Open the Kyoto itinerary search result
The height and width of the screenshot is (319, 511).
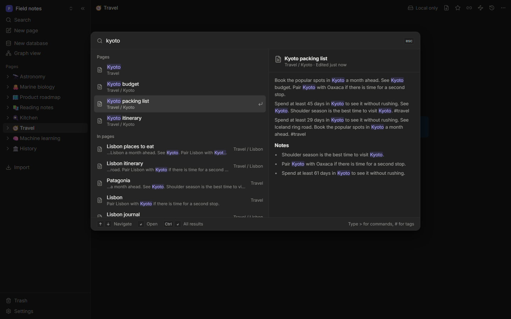[x=180, y=121]
